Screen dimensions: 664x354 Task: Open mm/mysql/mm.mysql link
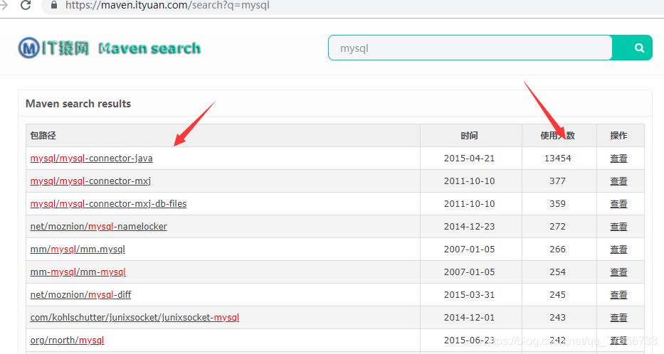coord(78,250)
